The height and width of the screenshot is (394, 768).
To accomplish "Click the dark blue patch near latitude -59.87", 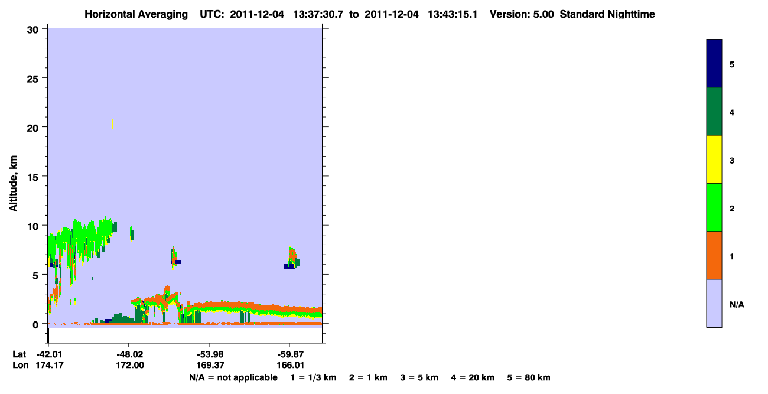I will coord(289,266).
